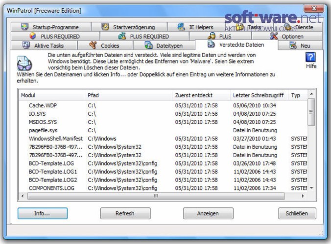Viewport: 331px width, 244px height.
Task: Click the PLUS tab key icon
Action: [x=212, y=36]
